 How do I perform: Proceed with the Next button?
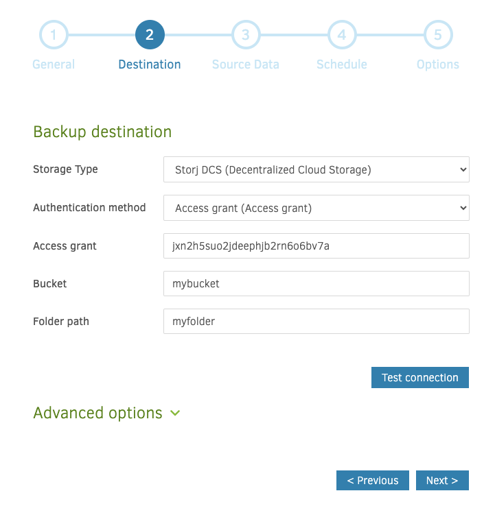pos(442,480)
